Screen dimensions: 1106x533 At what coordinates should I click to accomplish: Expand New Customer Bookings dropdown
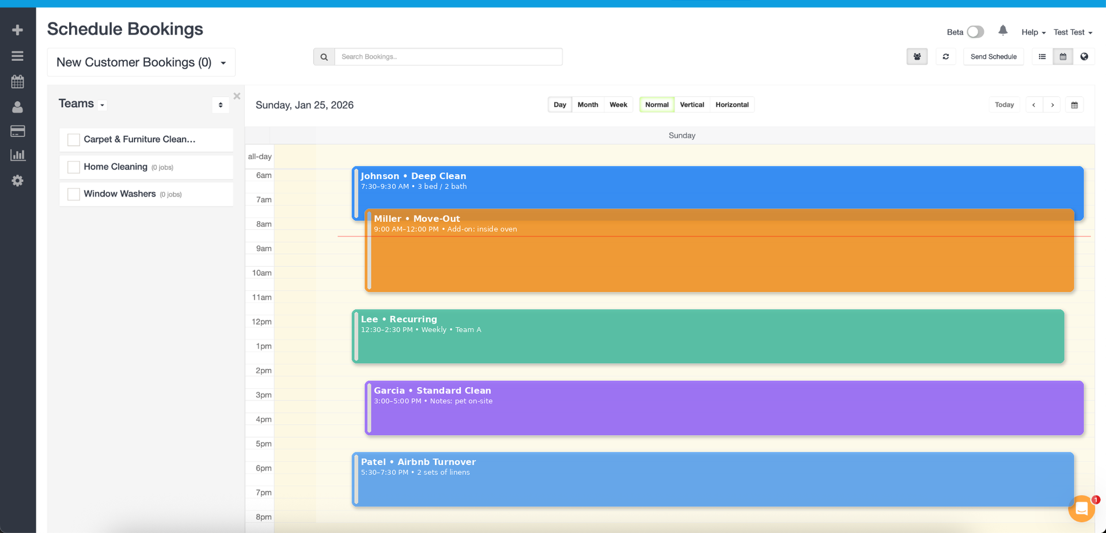pos(141,62)
